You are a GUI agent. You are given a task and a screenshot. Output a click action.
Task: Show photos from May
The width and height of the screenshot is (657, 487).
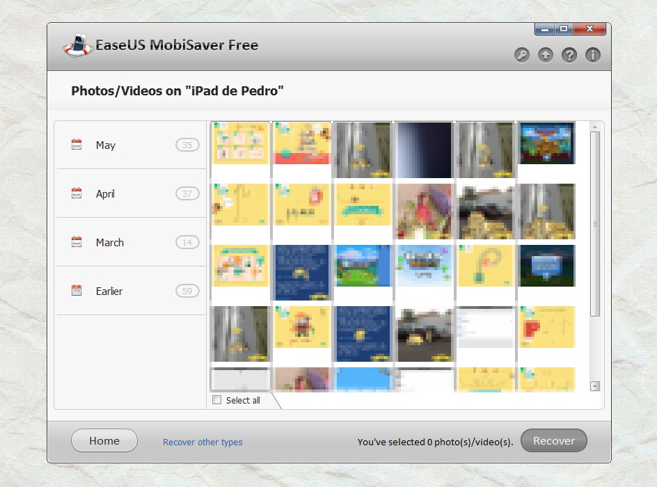132,145
